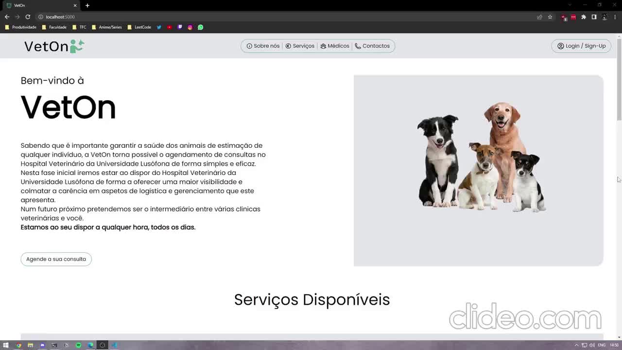
Task: Click the Agende a sua consulta button
Action: [56, 259]
